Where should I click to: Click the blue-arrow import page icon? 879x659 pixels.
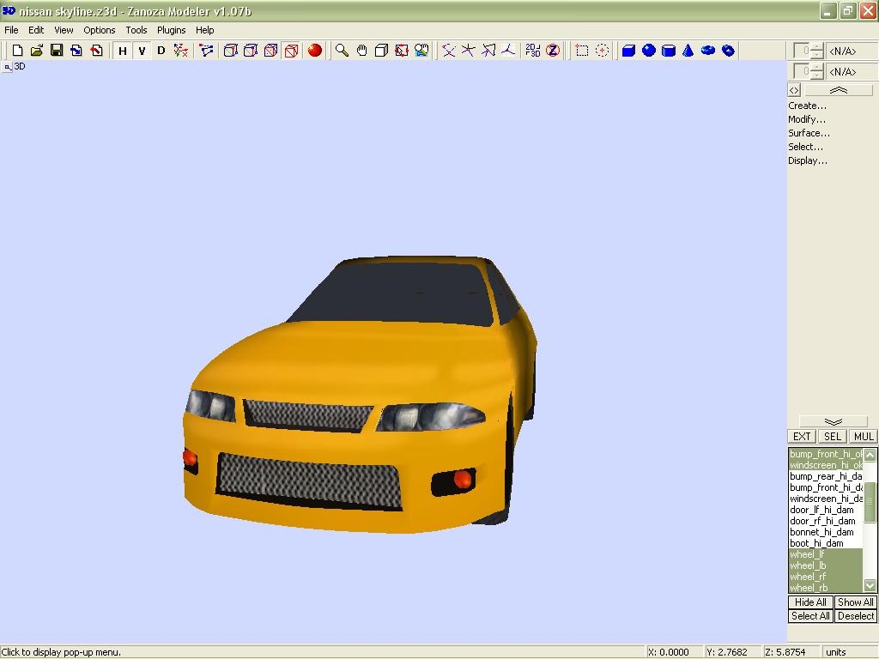tap(76, 51)
